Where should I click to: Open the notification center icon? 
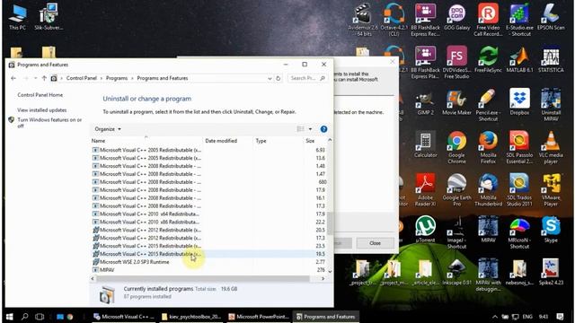click(560, 317)
